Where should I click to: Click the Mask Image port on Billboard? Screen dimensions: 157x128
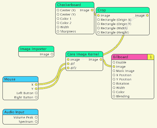pyautogui.click(x=114, y=71)
